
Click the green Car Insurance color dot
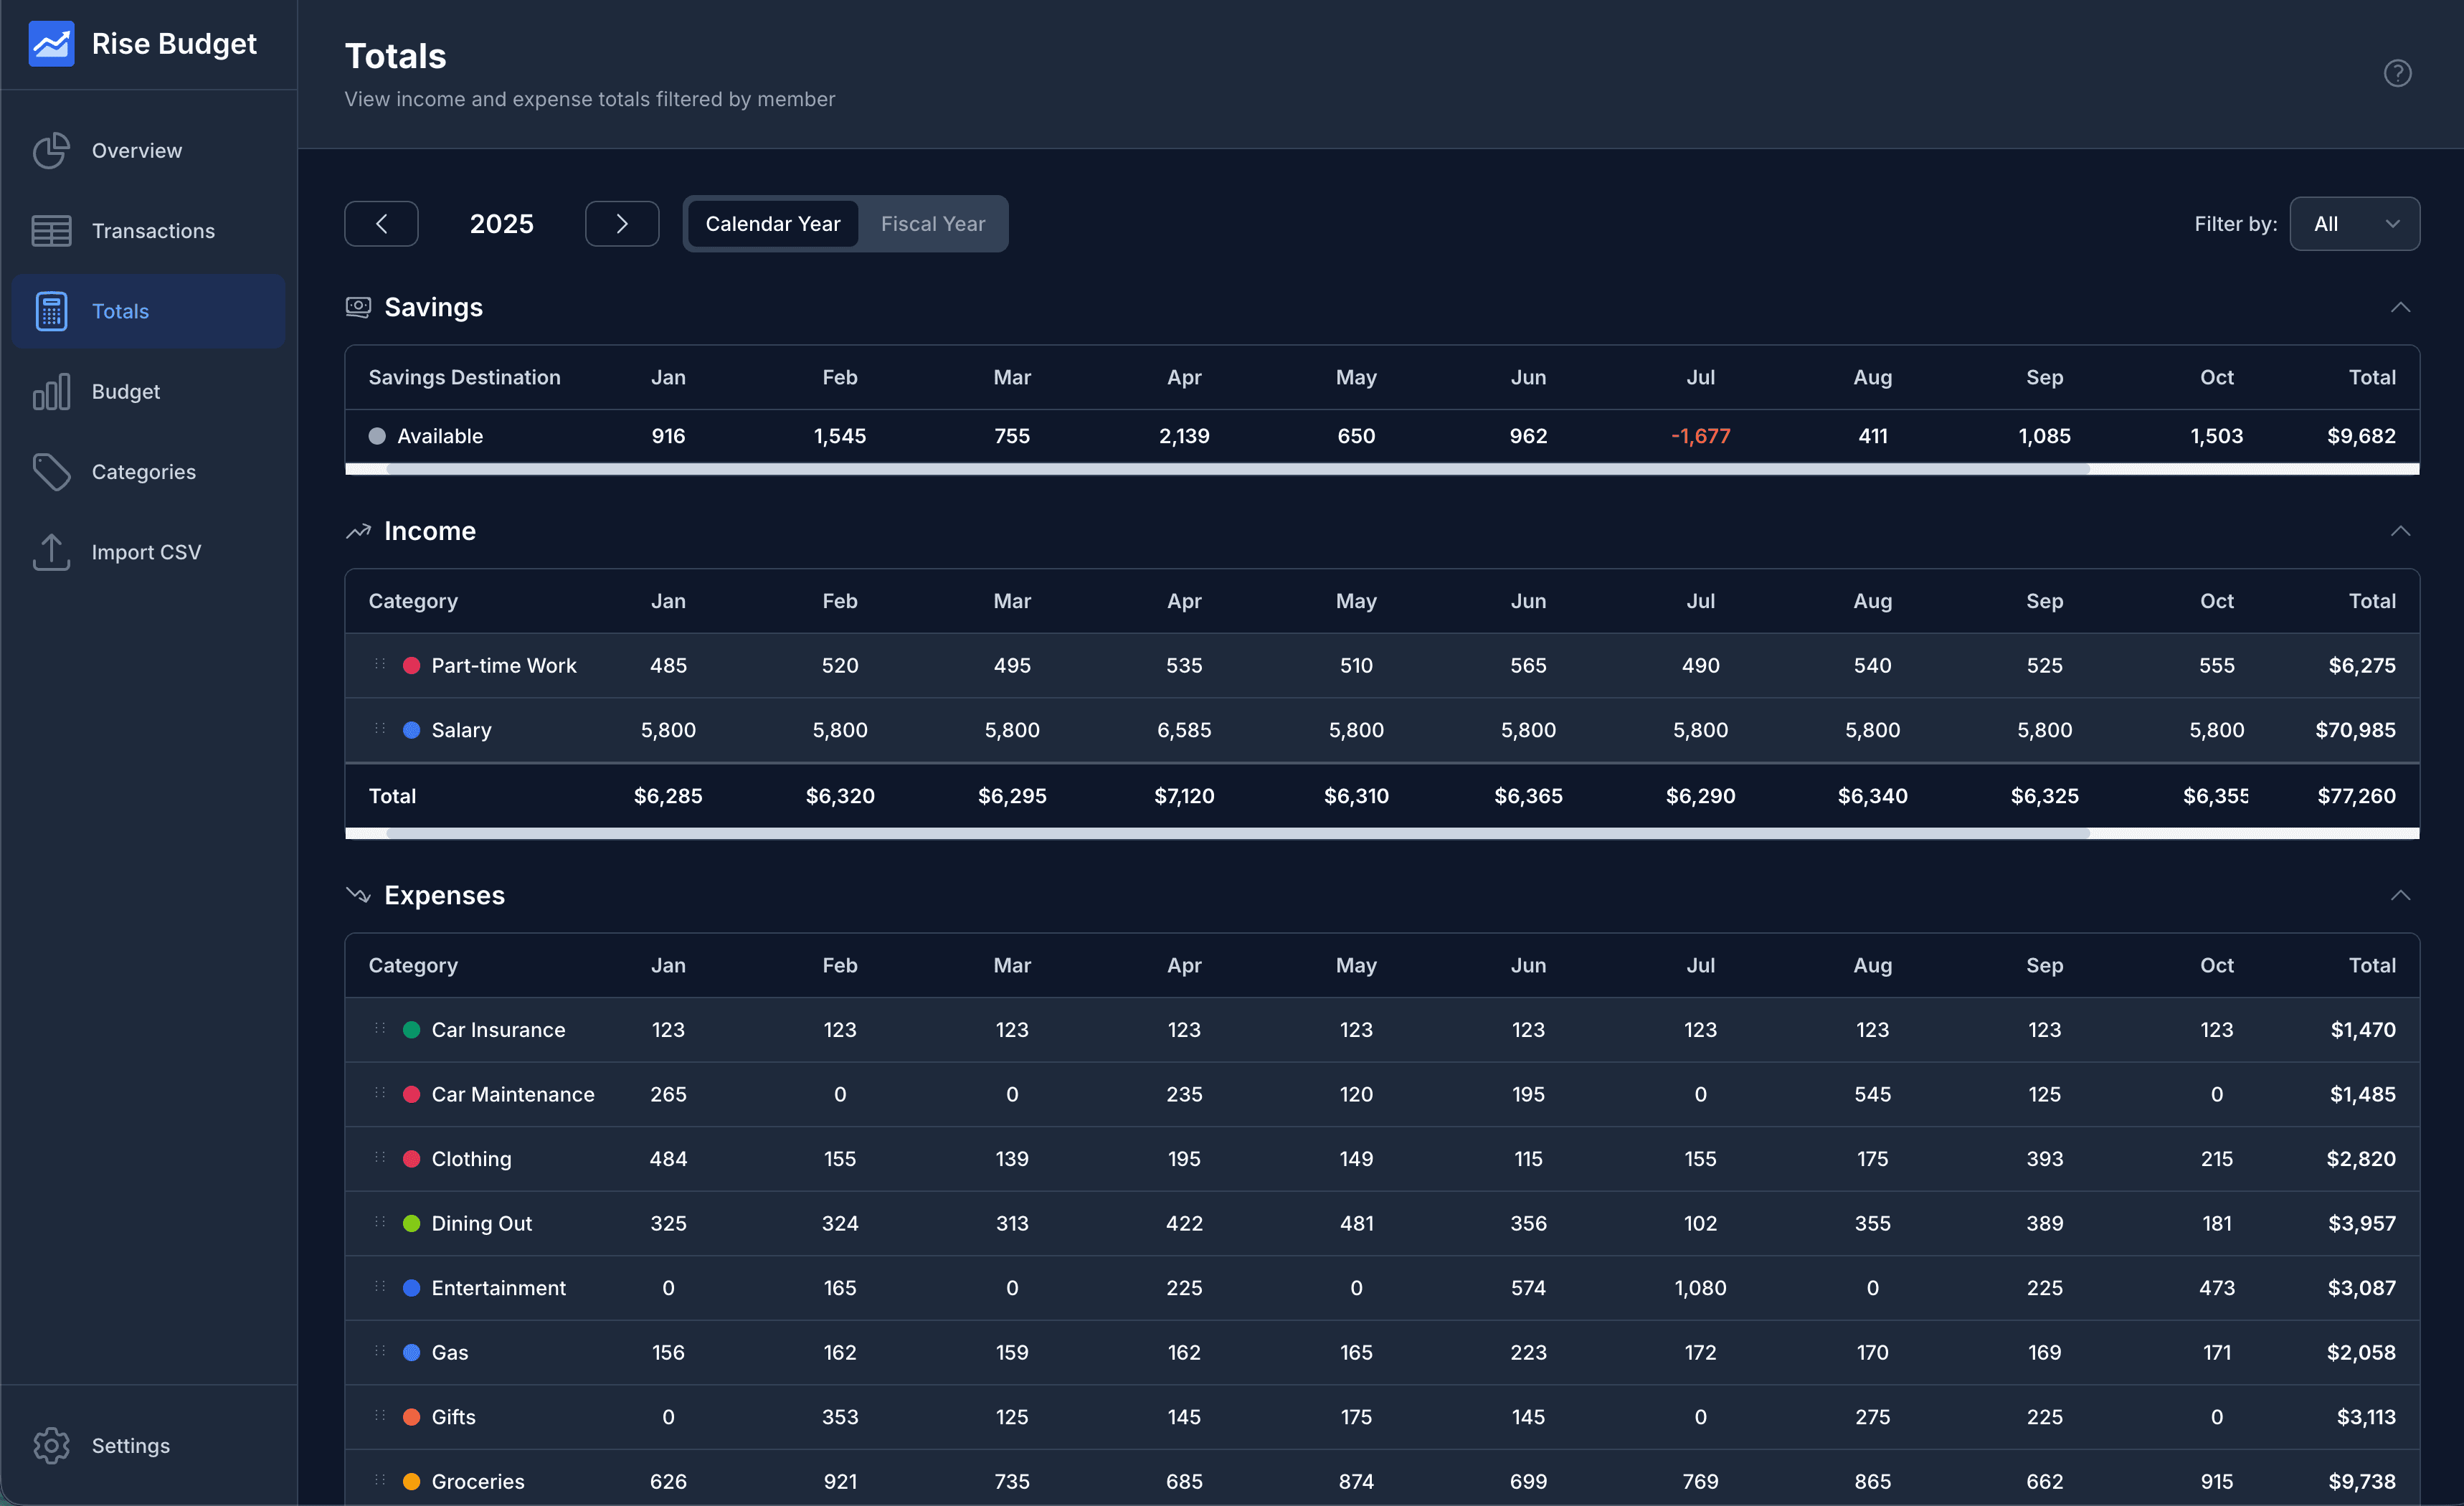[411, 1030]
